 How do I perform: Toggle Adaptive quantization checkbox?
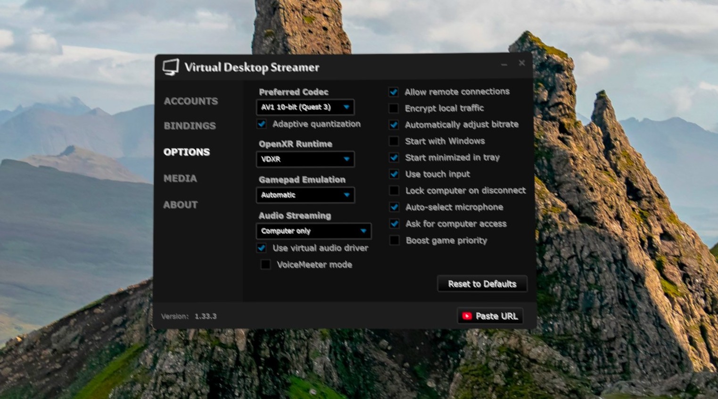pyautogui.click(x=262, y=124)
